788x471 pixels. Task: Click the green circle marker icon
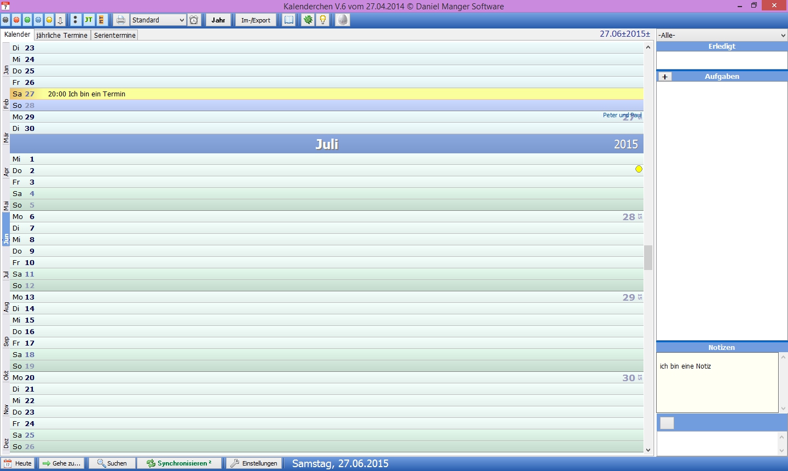[27, 20]
